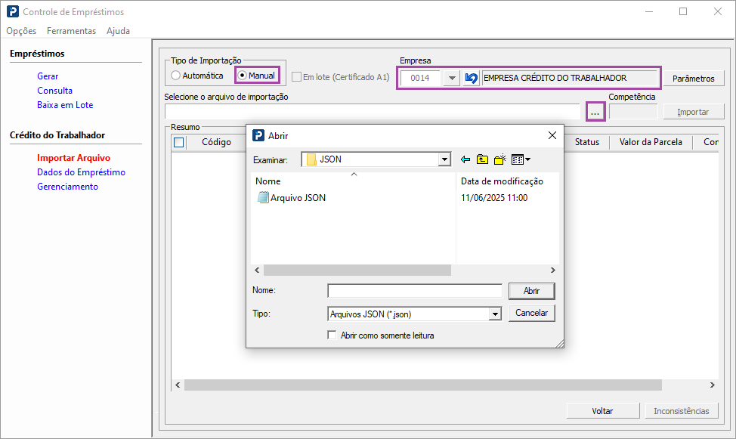736x439 pixels.
Task: Click Abrir button in dialog
Action: click(531, 291)
